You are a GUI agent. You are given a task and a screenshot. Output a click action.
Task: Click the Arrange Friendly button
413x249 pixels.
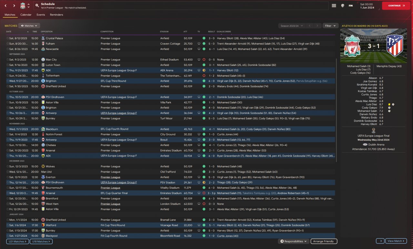pyautogui.click(x=324, y=241)
